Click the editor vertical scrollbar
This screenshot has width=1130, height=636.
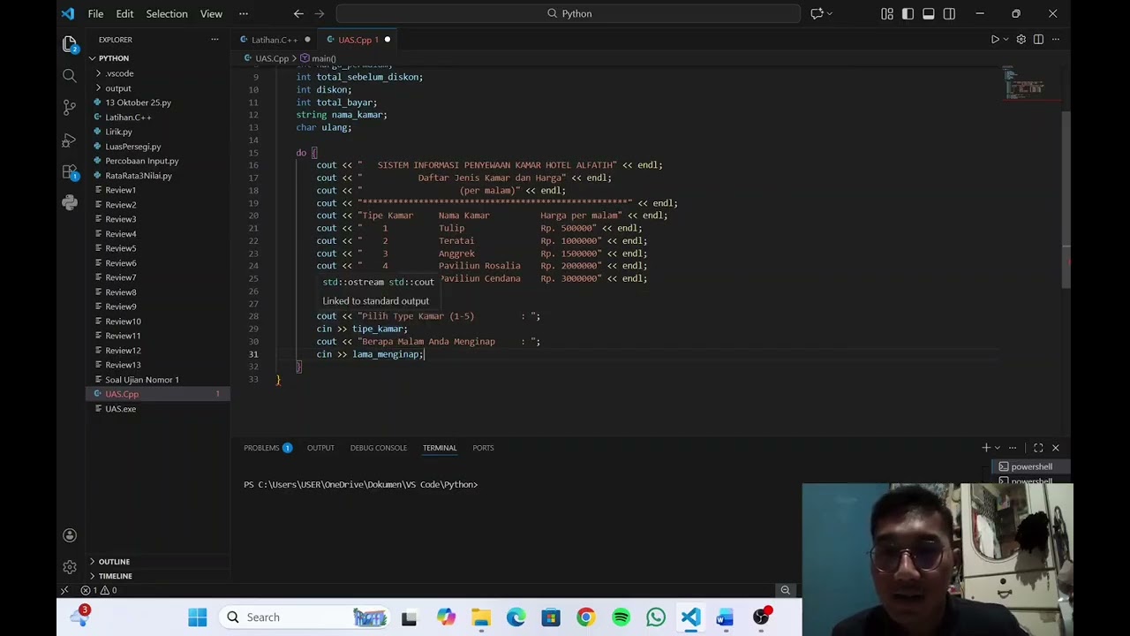[1066, 199]
